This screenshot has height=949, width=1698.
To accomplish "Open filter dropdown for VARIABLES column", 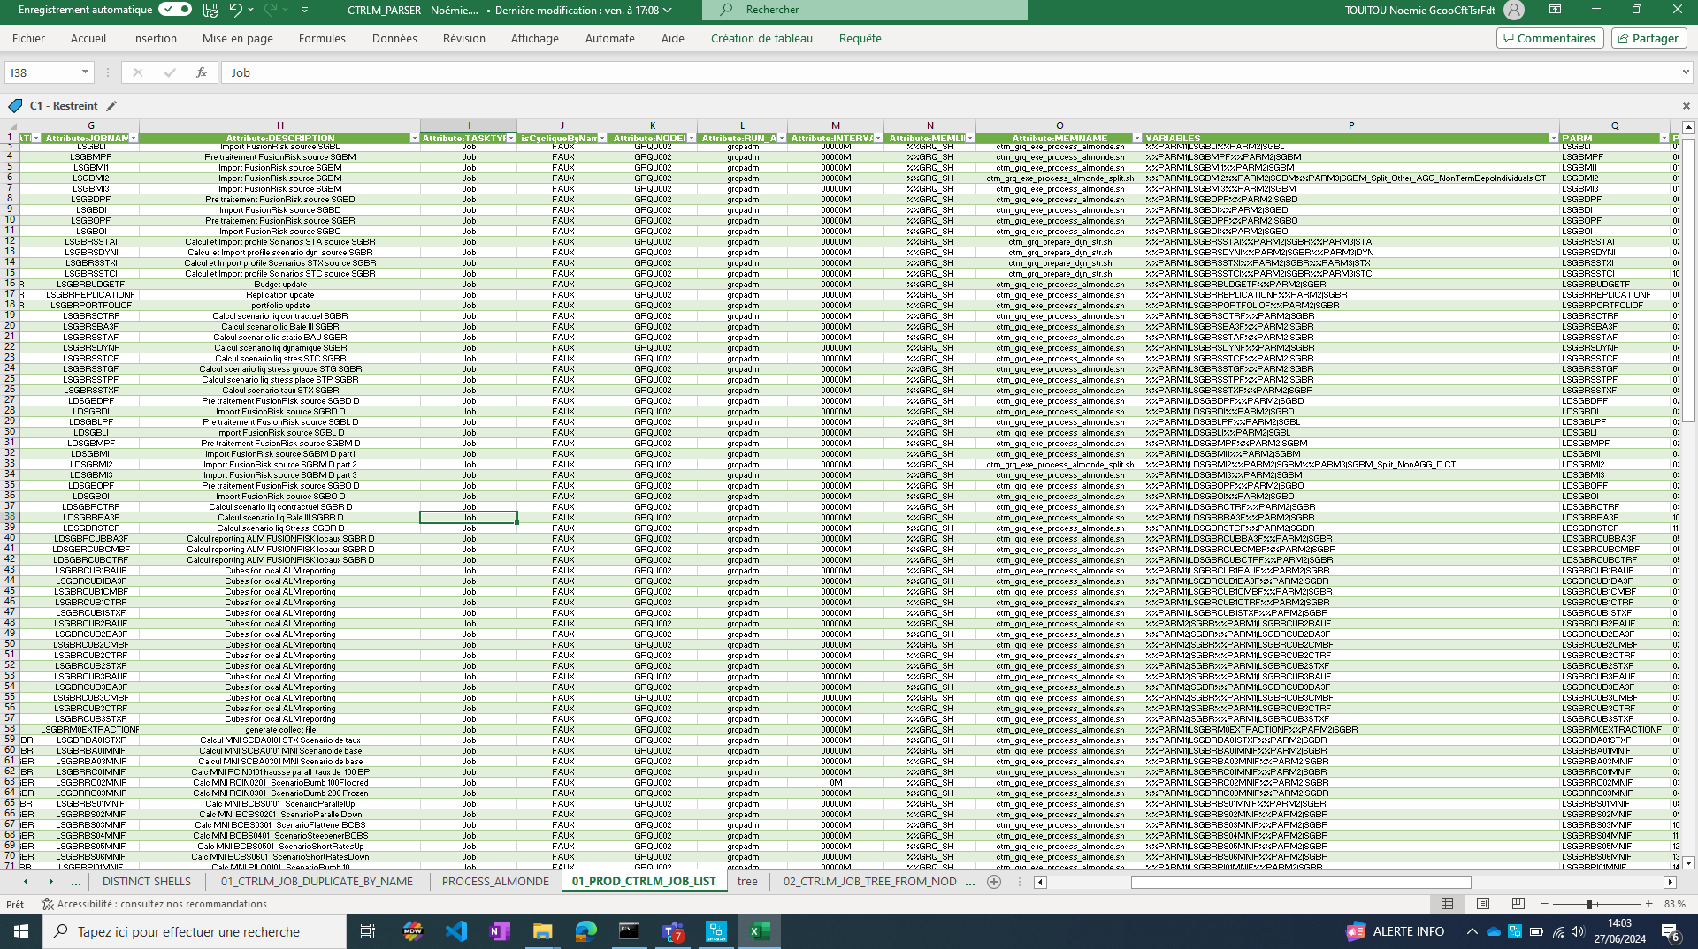I will click(1553, 139).
